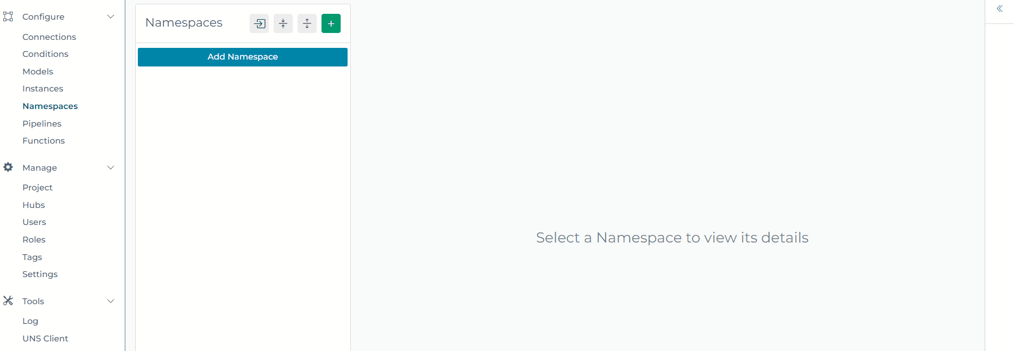
Task: Go to Users management
Action: (x=34, y=222)
